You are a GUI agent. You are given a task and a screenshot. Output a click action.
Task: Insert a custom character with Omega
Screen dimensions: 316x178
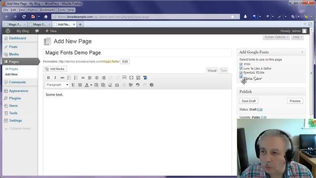tap(117, 85)
